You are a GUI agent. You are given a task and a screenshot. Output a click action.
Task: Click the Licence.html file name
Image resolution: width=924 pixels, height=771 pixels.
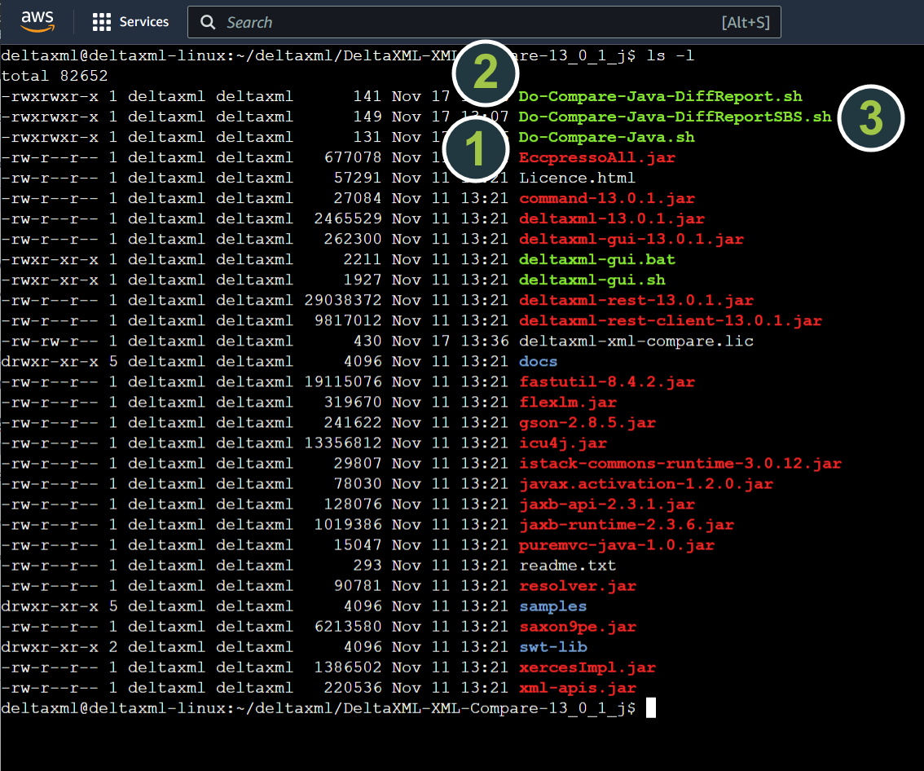577,178
